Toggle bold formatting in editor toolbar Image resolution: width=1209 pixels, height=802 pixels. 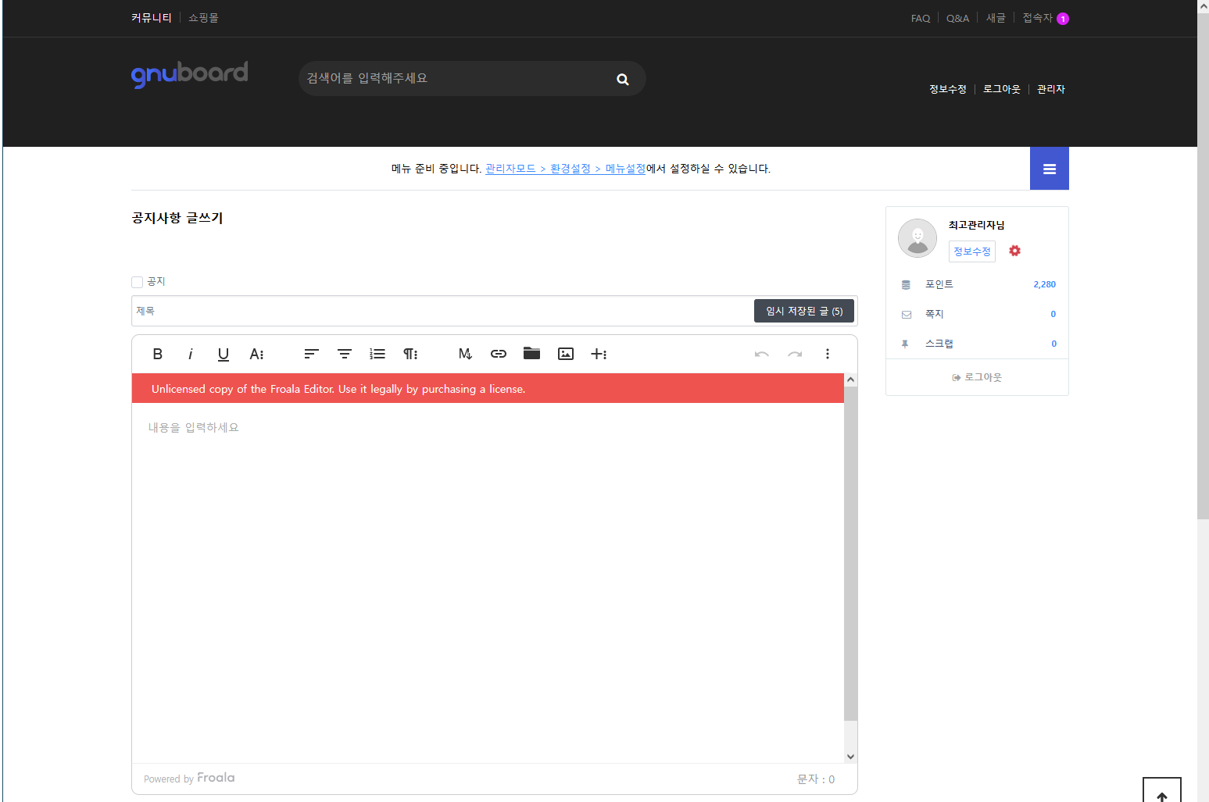pyautogui.click(x=158, y=354)
